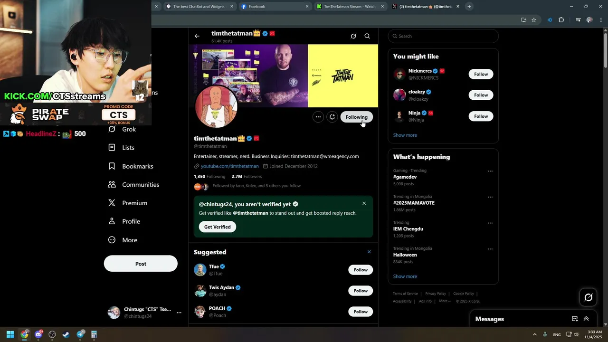The height and width of the screenshot is (342, 608).
Task: Expand the More menu in sidebar
Action: tap(123, 240)
